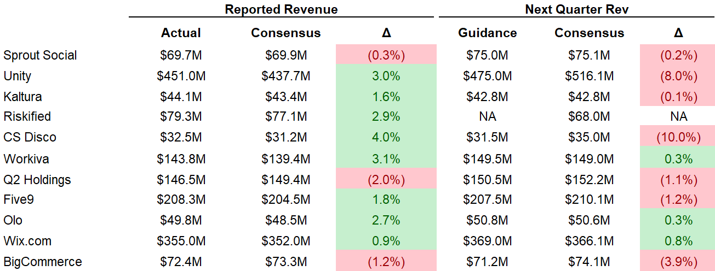The height and width of the screenshot is (271, 715).
Task: Click the red (8.0%) delta cell
Action: click(x=677, y=75)
